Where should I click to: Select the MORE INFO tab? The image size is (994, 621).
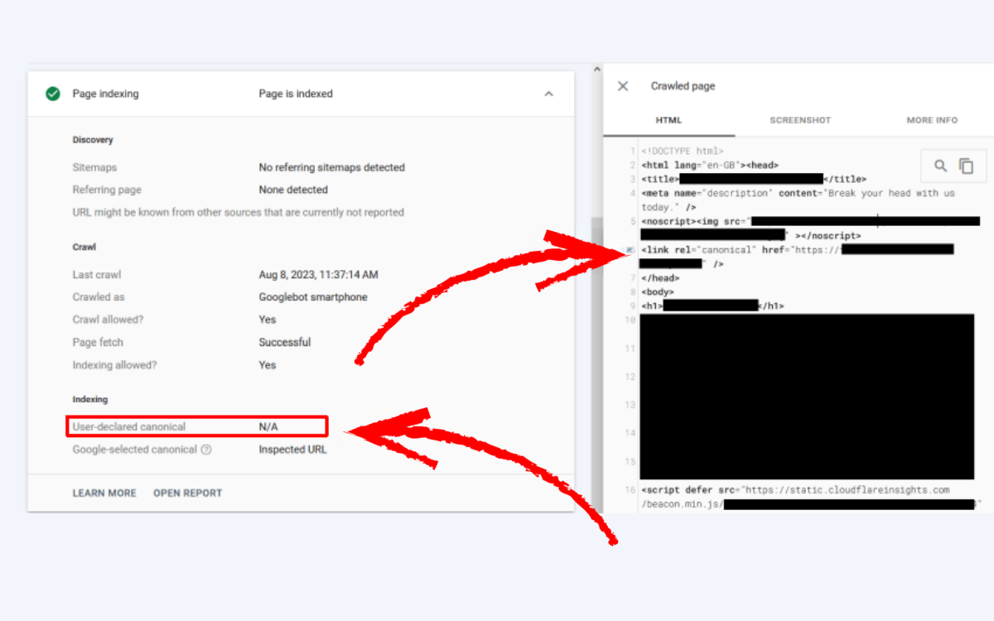[x=931, y=120]
